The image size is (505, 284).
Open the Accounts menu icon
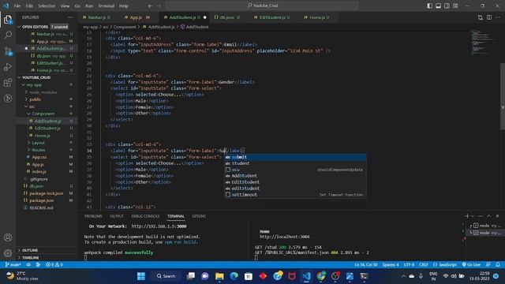click(8, 237)
